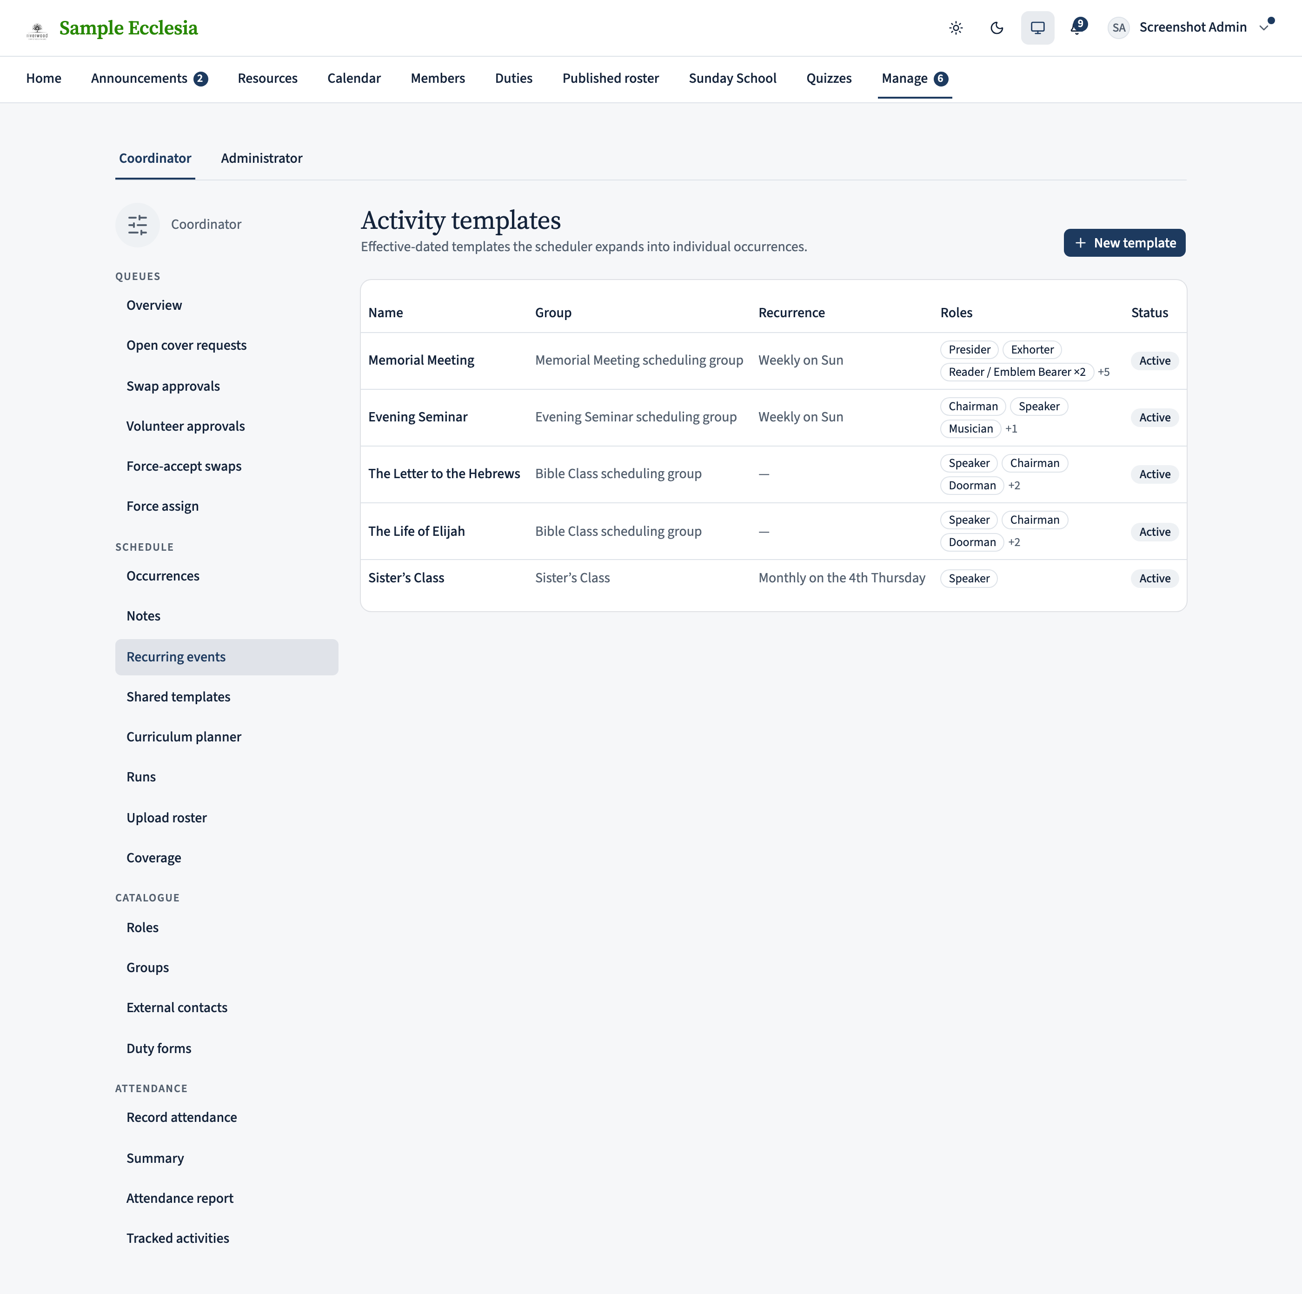1302x1294 pixels.
Task: Switch to light theme sun icon
Action: 956,27
